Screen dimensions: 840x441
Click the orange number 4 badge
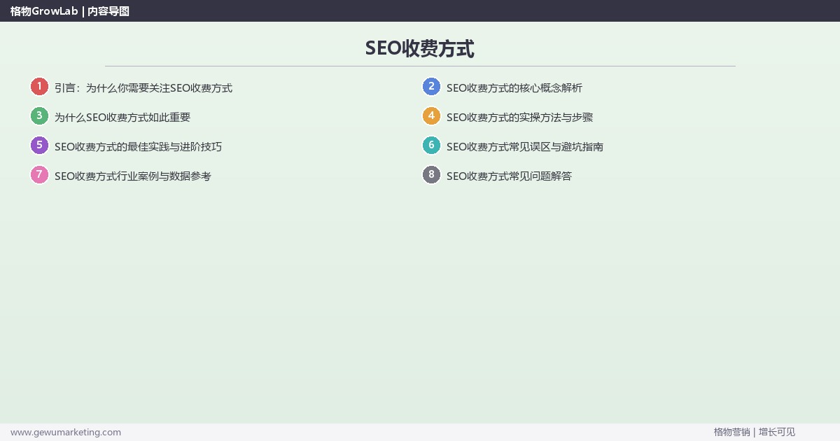coord(431,116)
